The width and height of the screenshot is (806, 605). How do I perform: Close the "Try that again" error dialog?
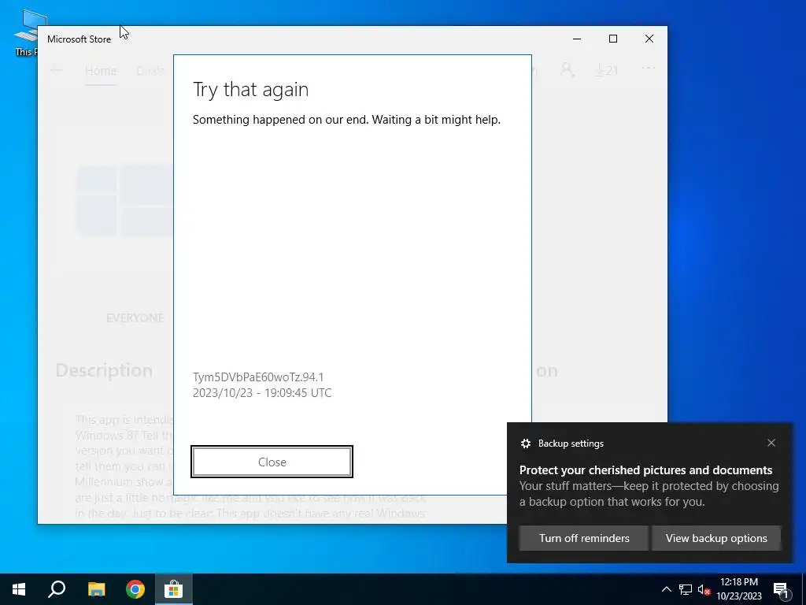tap(272, 462)
